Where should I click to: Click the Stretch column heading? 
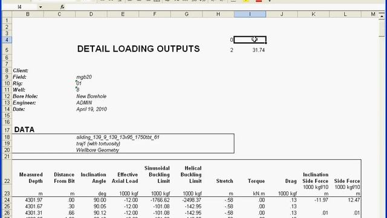click(224, 181)
